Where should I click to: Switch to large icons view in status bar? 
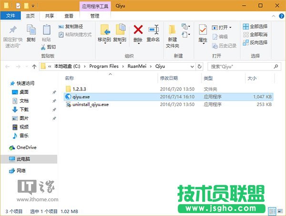(280, 211)
